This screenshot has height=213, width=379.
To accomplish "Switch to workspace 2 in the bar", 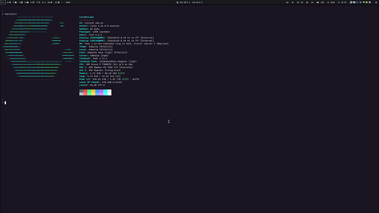I will click(x=8, y=2).
